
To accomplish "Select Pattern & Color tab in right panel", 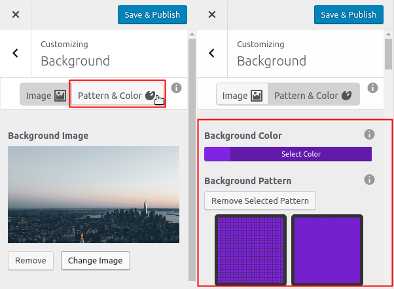I will tap(313, 96).
